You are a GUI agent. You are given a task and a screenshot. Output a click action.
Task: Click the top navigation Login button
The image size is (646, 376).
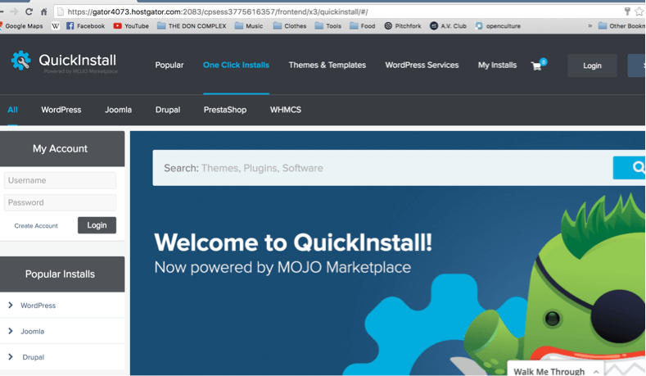[x=592, y=66]
